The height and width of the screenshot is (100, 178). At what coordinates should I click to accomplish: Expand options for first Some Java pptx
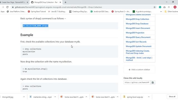coord(86,97)
